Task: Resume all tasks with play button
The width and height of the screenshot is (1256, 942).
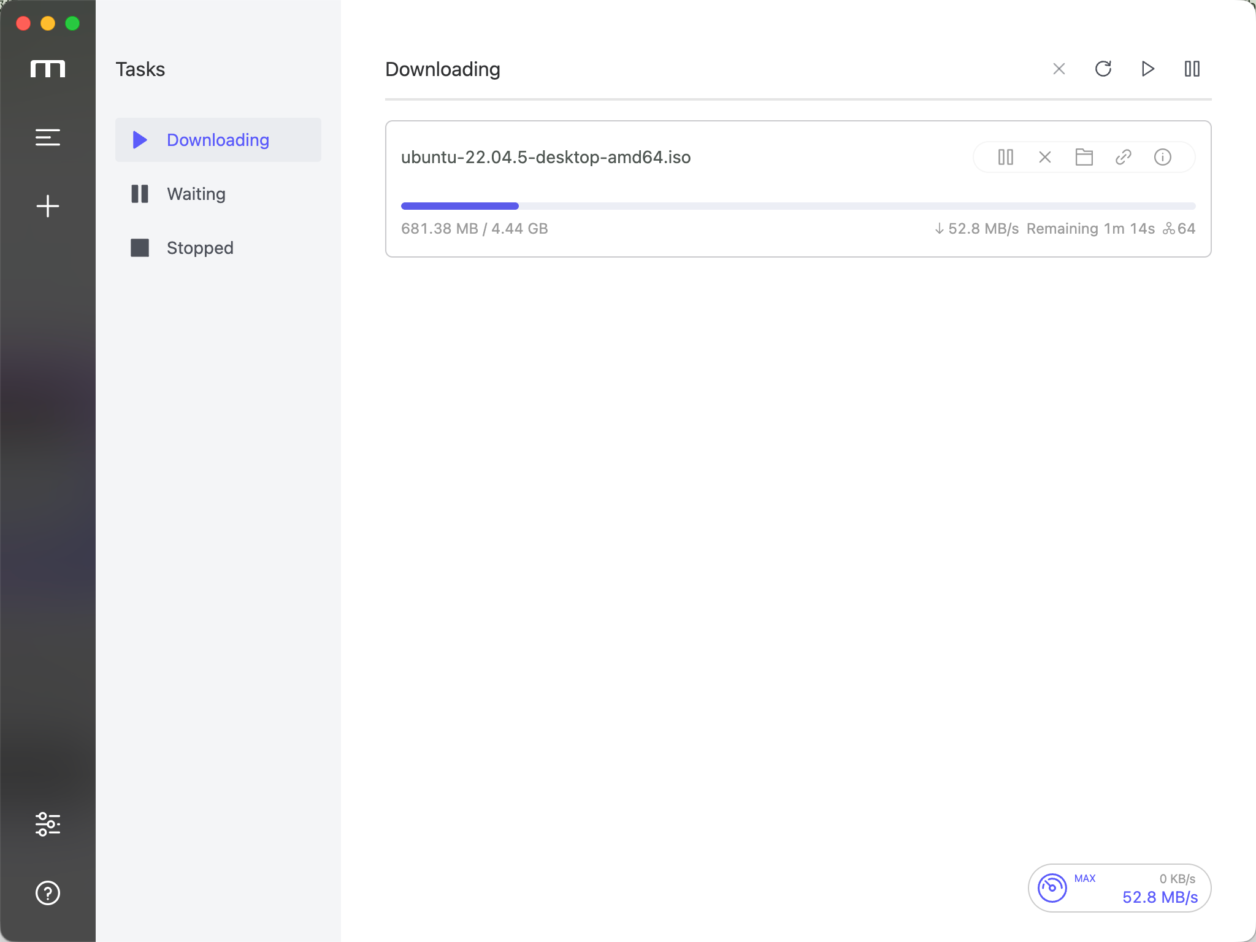Action: (1147, 69)
